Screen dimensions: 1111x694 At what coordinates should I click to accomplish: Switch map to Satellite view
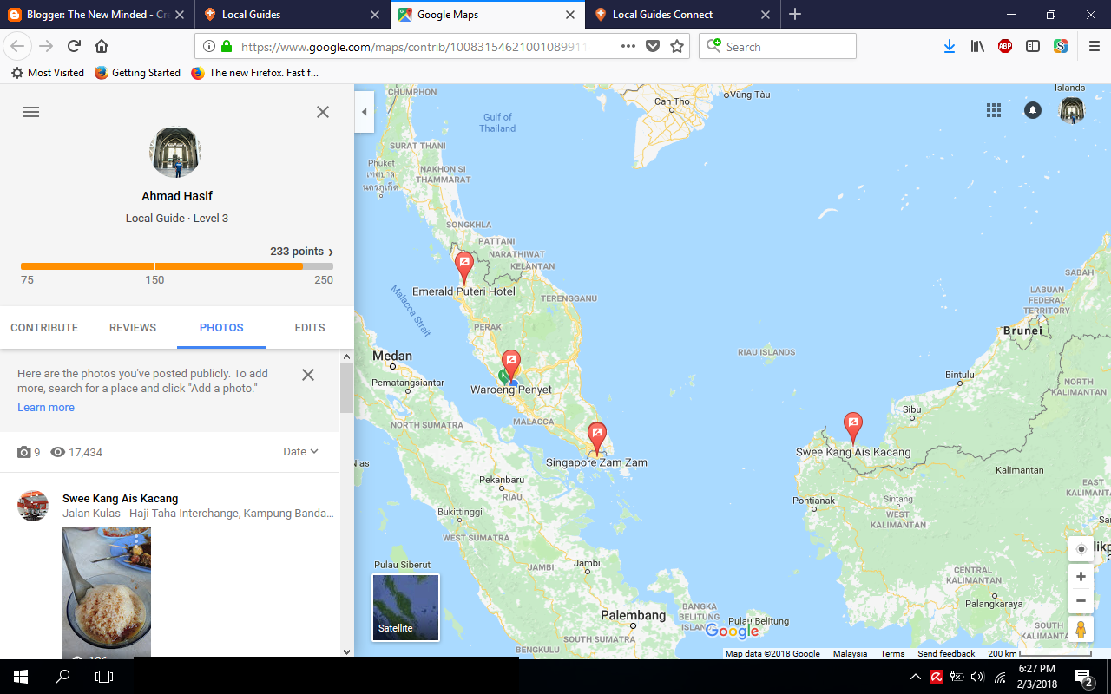click(x=406, y=608)
